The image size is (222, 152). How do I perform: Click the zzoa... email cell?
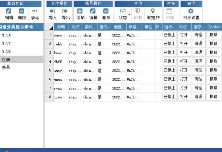point(61,97)
